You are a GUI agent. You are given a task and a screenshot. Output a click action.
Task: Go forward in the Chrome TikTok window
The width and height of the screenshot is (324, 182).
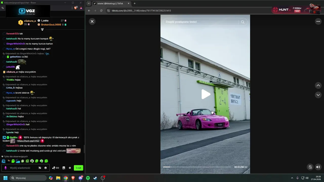pyautogui.click(x=95, y=11)
